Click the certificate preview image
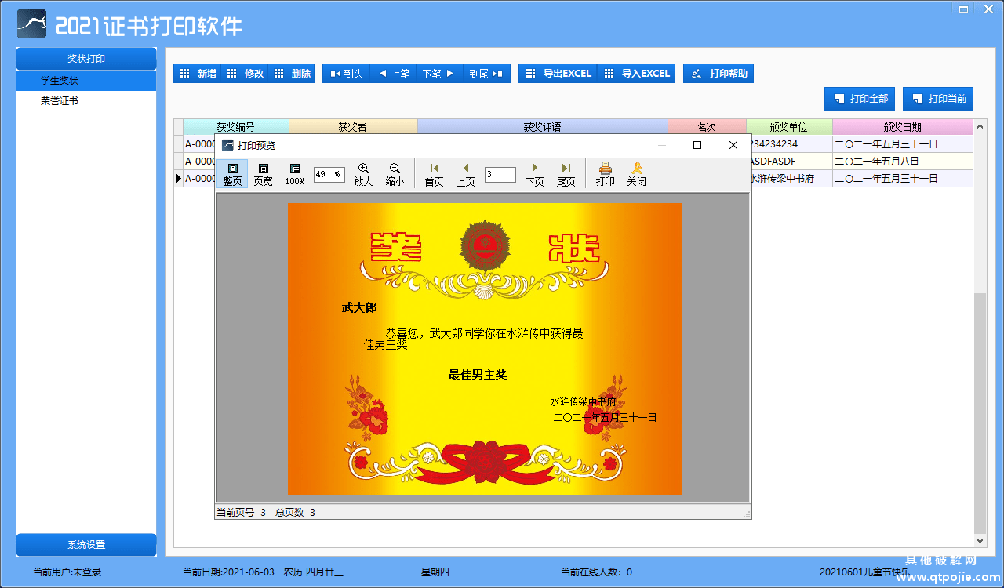The height and width of the screenshot is (588, 1004). tap(485, 349)
